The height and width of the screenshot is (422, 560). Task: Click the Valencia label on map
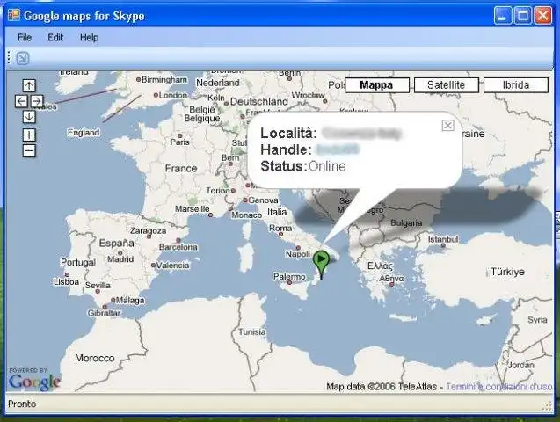pyautogui.click(x=172, y=266)
